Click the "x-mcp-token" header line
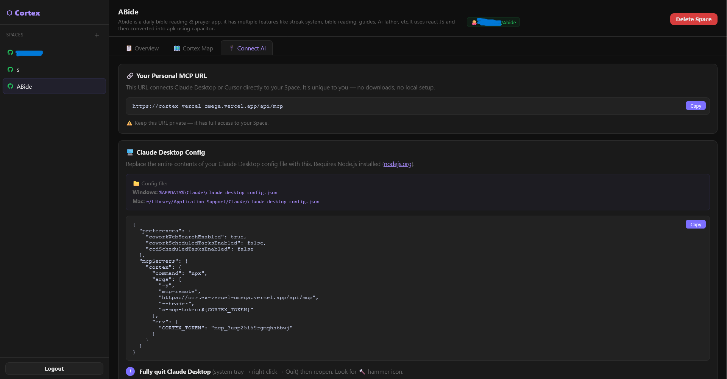This screenshot has height=379, width=727. (x=206, y=310)
